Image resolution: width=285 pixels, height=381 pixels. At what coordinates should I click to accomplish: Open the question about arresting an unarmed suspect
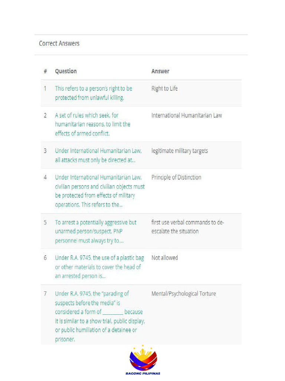point(96,231)
